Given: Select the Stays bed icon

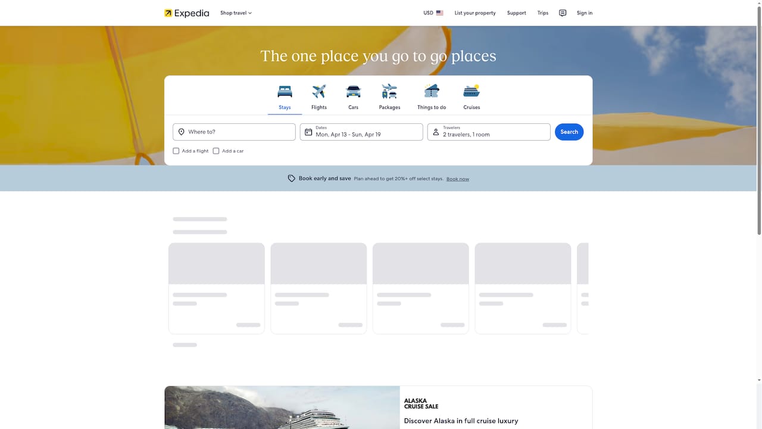Looking at the screenshot, I should pyautogui.click(x=284, y=91).
